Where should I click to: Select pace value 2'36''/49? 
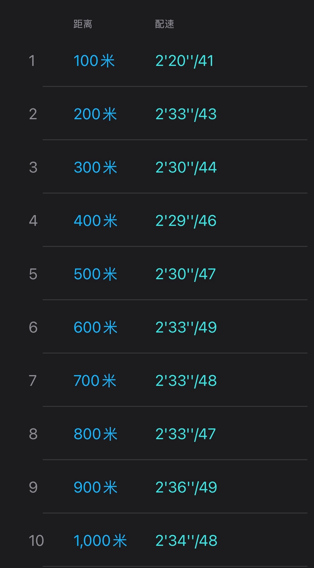(186, 487)
